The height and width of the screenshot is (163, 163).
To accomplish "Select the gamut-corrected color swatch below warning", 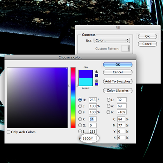I will (97, 75).
